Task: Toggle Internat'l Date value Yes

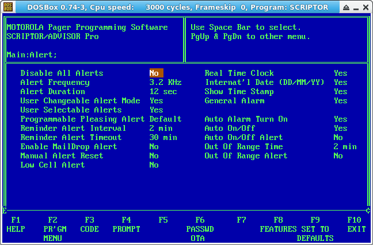Action: click(340, 82)
